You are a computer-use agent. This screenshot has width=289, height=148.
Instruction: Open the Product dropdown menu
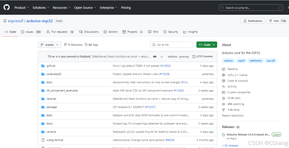click(x=22, y=7)
